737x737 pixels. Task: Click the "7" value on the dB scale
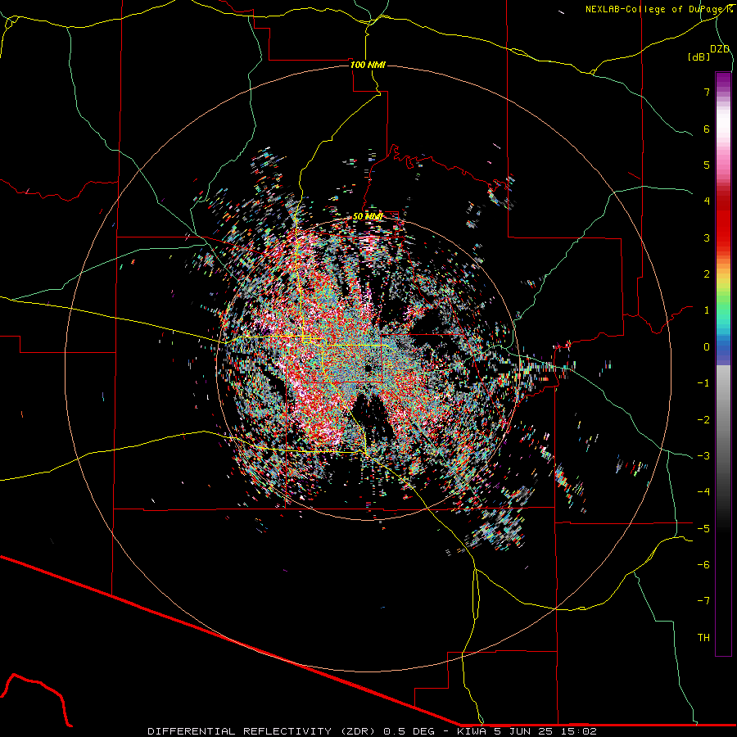pyautogui.click(x=707, y=92)
